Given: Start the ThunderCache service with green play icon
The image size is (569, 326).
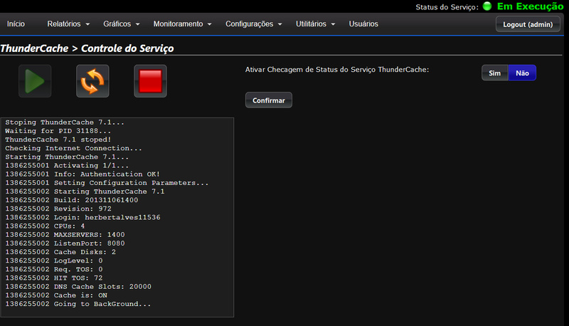Looking at the screenshot, I should (35, 81).
